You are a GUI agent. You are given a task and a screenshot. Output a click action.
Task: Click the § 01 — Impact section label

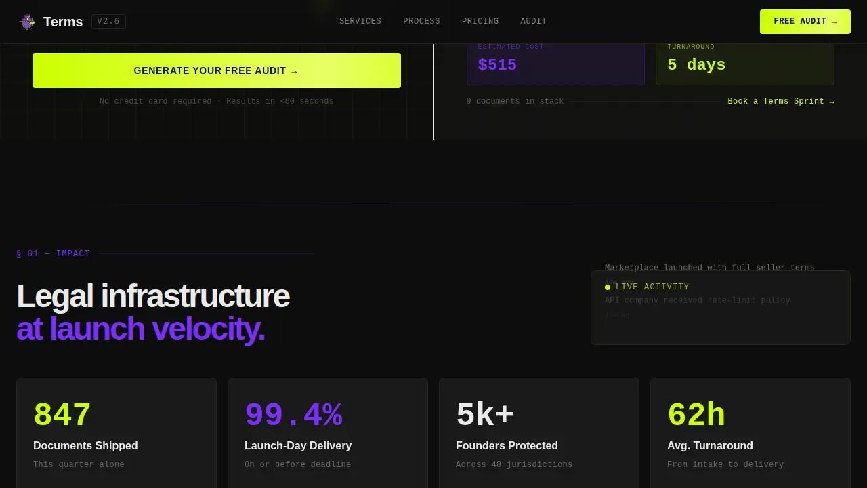[x=53, y=254]
